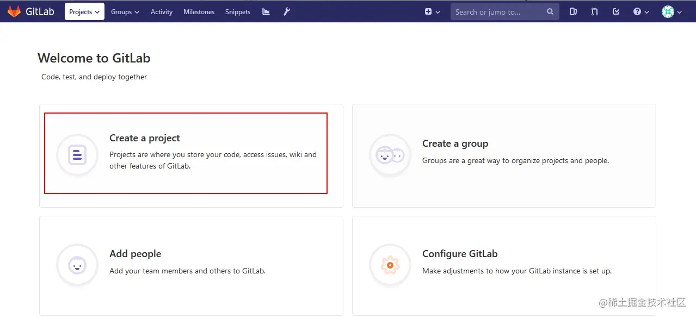Click the Create a project icon
This screenshot has height=318, width=696.
pyautogui.click(x=77, y=155)
